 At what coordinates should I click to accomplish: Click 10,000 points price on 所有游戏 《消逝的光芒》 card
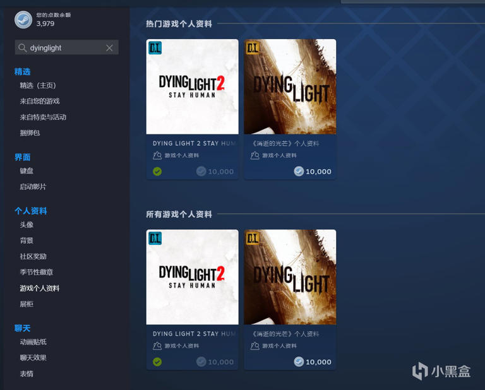click(x=313, y=362)
